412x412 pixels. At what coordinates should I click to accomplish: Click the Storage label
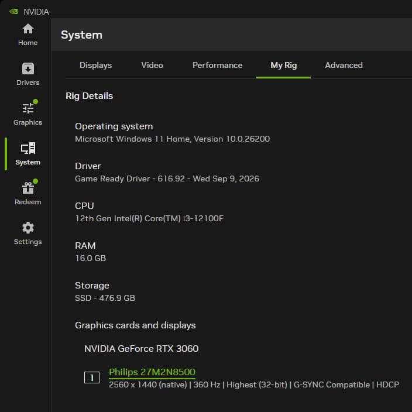(x=92, y=286)
